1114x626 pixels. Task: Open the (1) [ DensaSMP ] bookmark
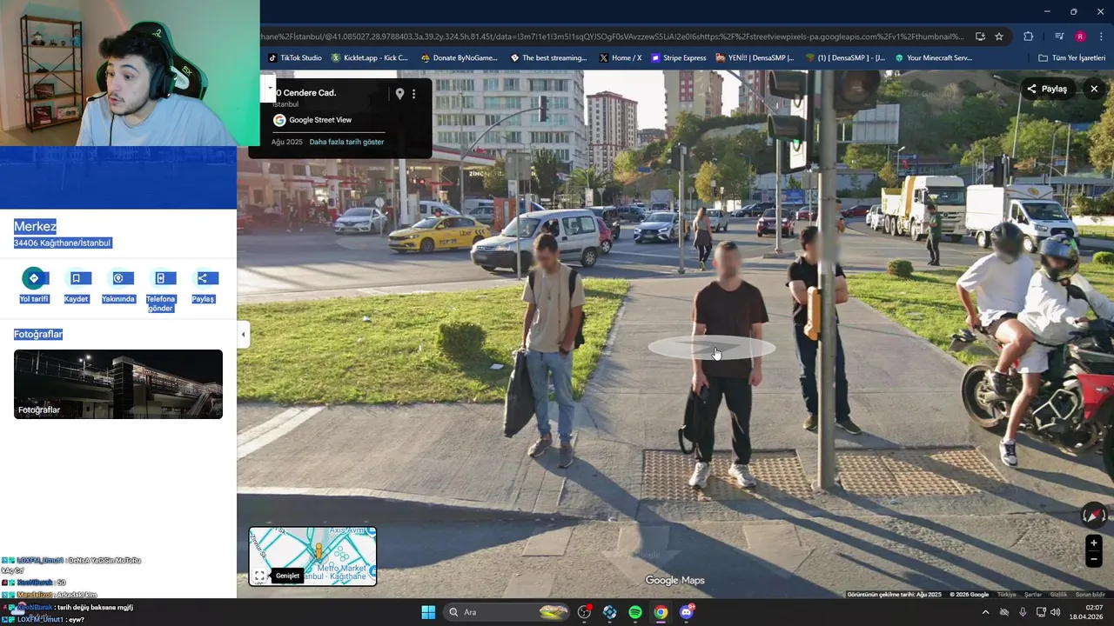[x=845, y=58]
